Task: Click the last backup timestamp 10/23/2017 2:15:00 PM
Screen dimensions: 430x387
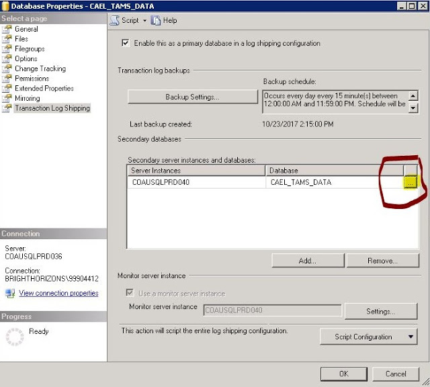Action: click(x=298, y=124)
